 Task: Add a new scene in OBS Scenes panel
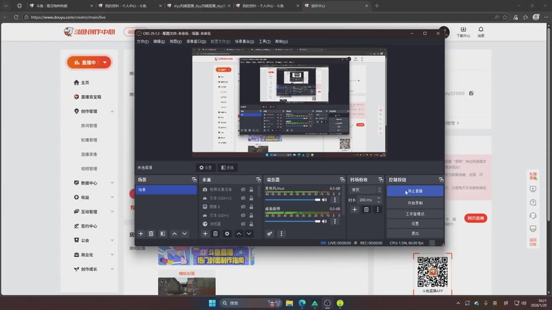[141, 234]
